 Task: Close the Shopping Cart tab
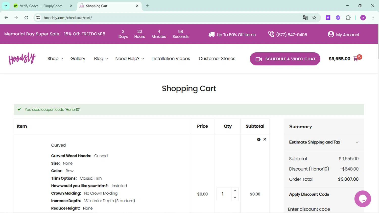click(x=137, y=6)
